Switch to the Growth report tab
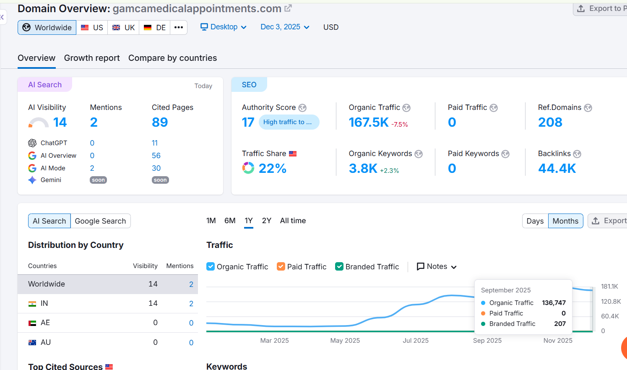The height and width of the screenshot is (370, 627). point(92,58)
